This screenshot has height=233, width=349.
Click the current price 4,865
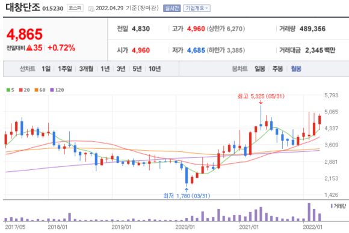pos(25,34)
